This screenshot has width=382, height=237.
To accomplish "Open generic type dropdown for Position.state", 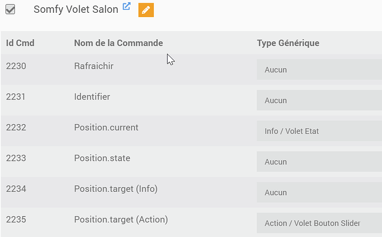I will tap(318, 162).
